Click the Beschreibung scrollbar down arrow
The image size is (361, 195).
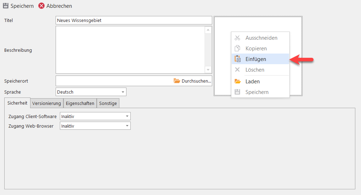[x=208, y=70]
